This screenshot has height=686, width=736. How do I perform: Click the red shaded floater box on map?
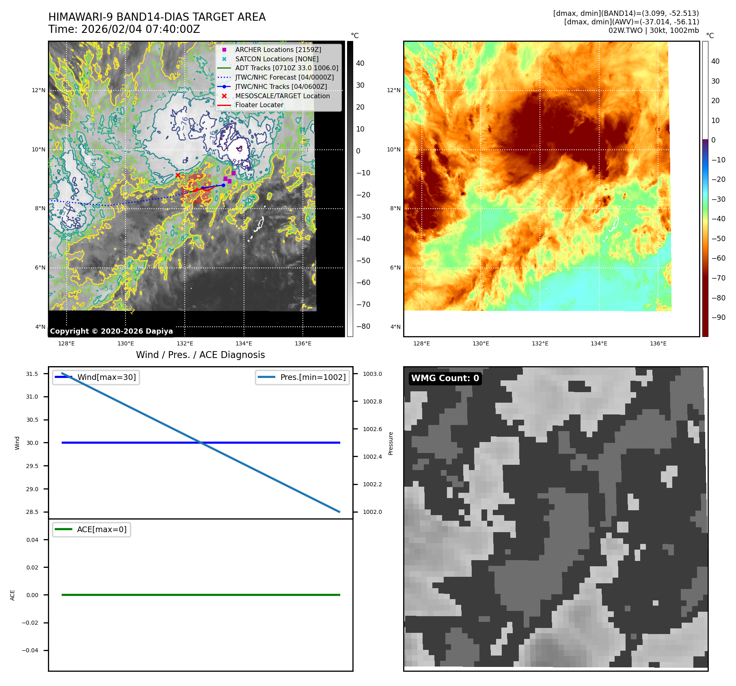(x=196, y=189)
